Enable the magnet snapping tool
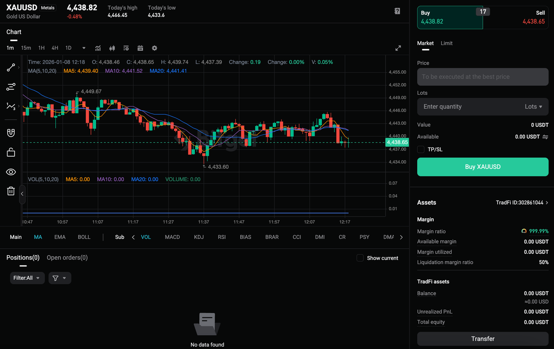 pyautogui.click(x=11, y=133)
